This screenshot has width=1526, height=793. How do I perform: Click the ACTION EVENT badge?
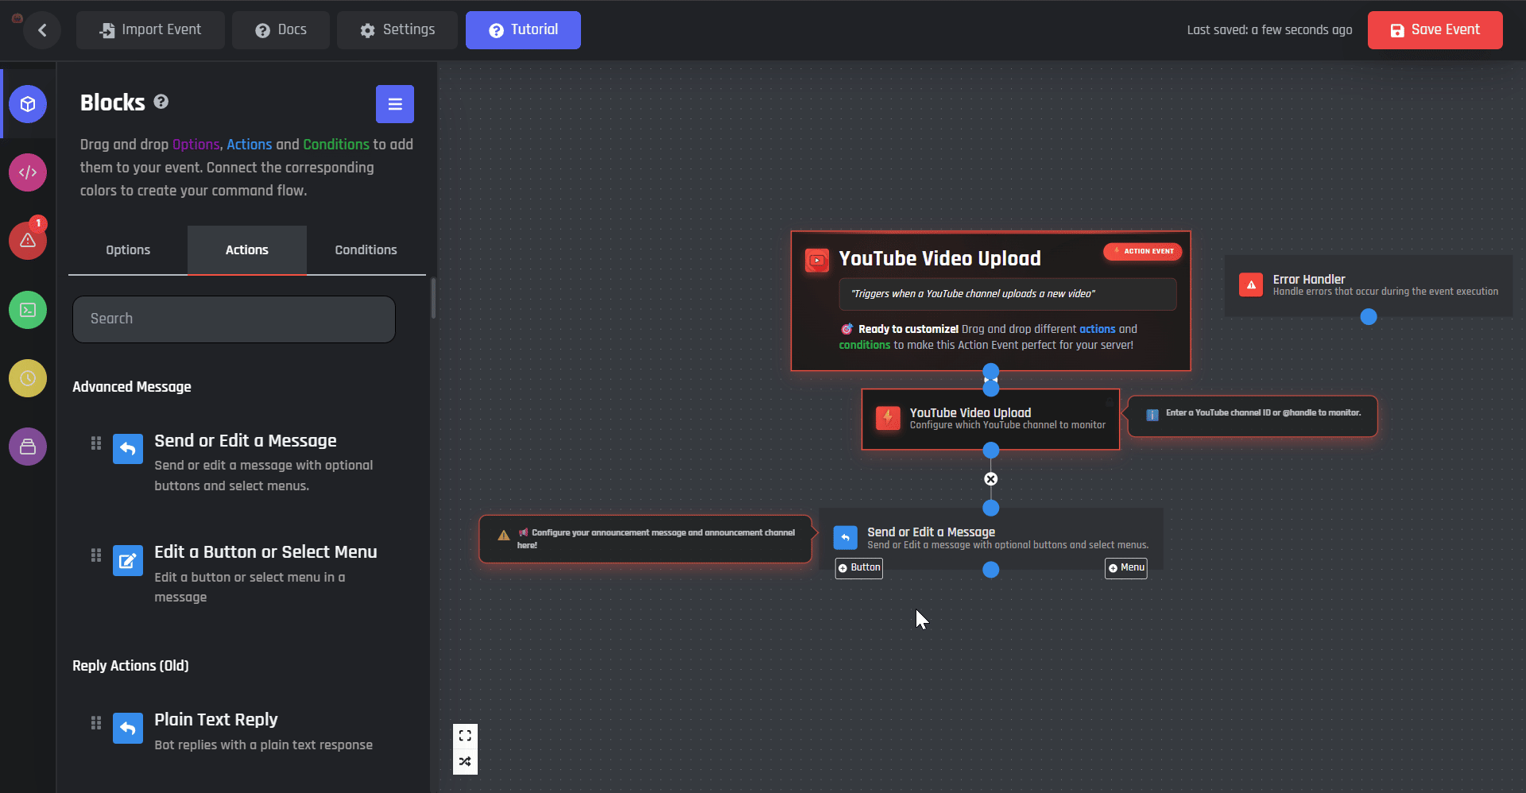click(x=1143, y=251)
